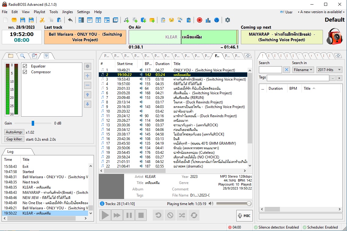
Task: Click the library search input field
Action: click(270, 70)
